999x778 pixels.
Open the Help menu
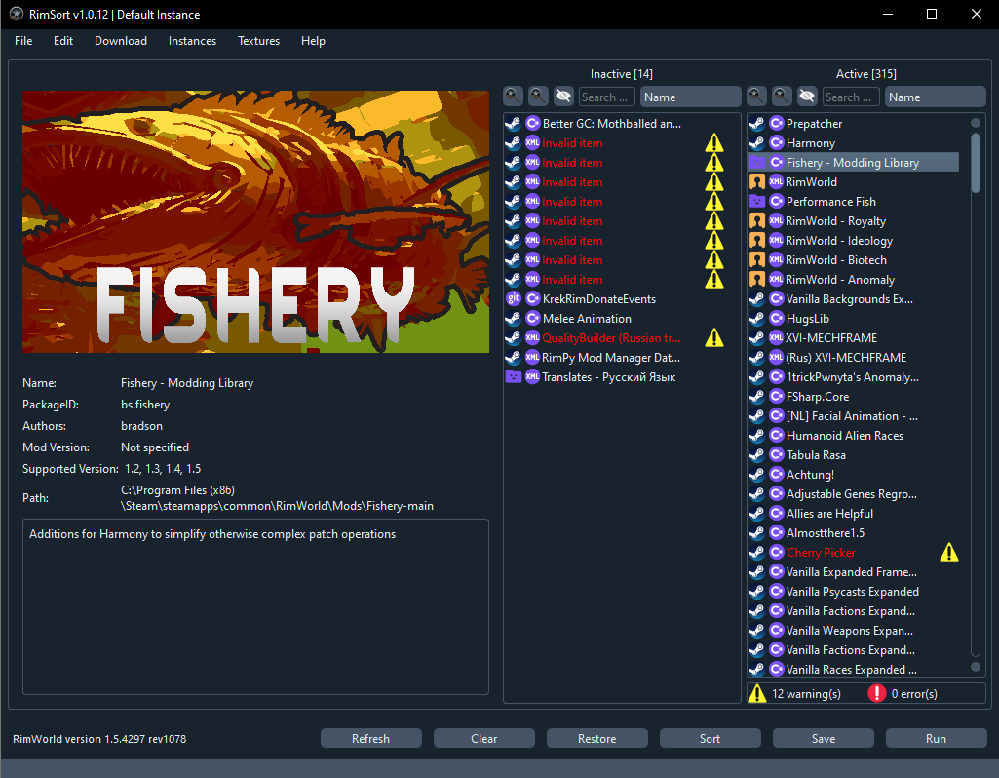pos(313,41)
